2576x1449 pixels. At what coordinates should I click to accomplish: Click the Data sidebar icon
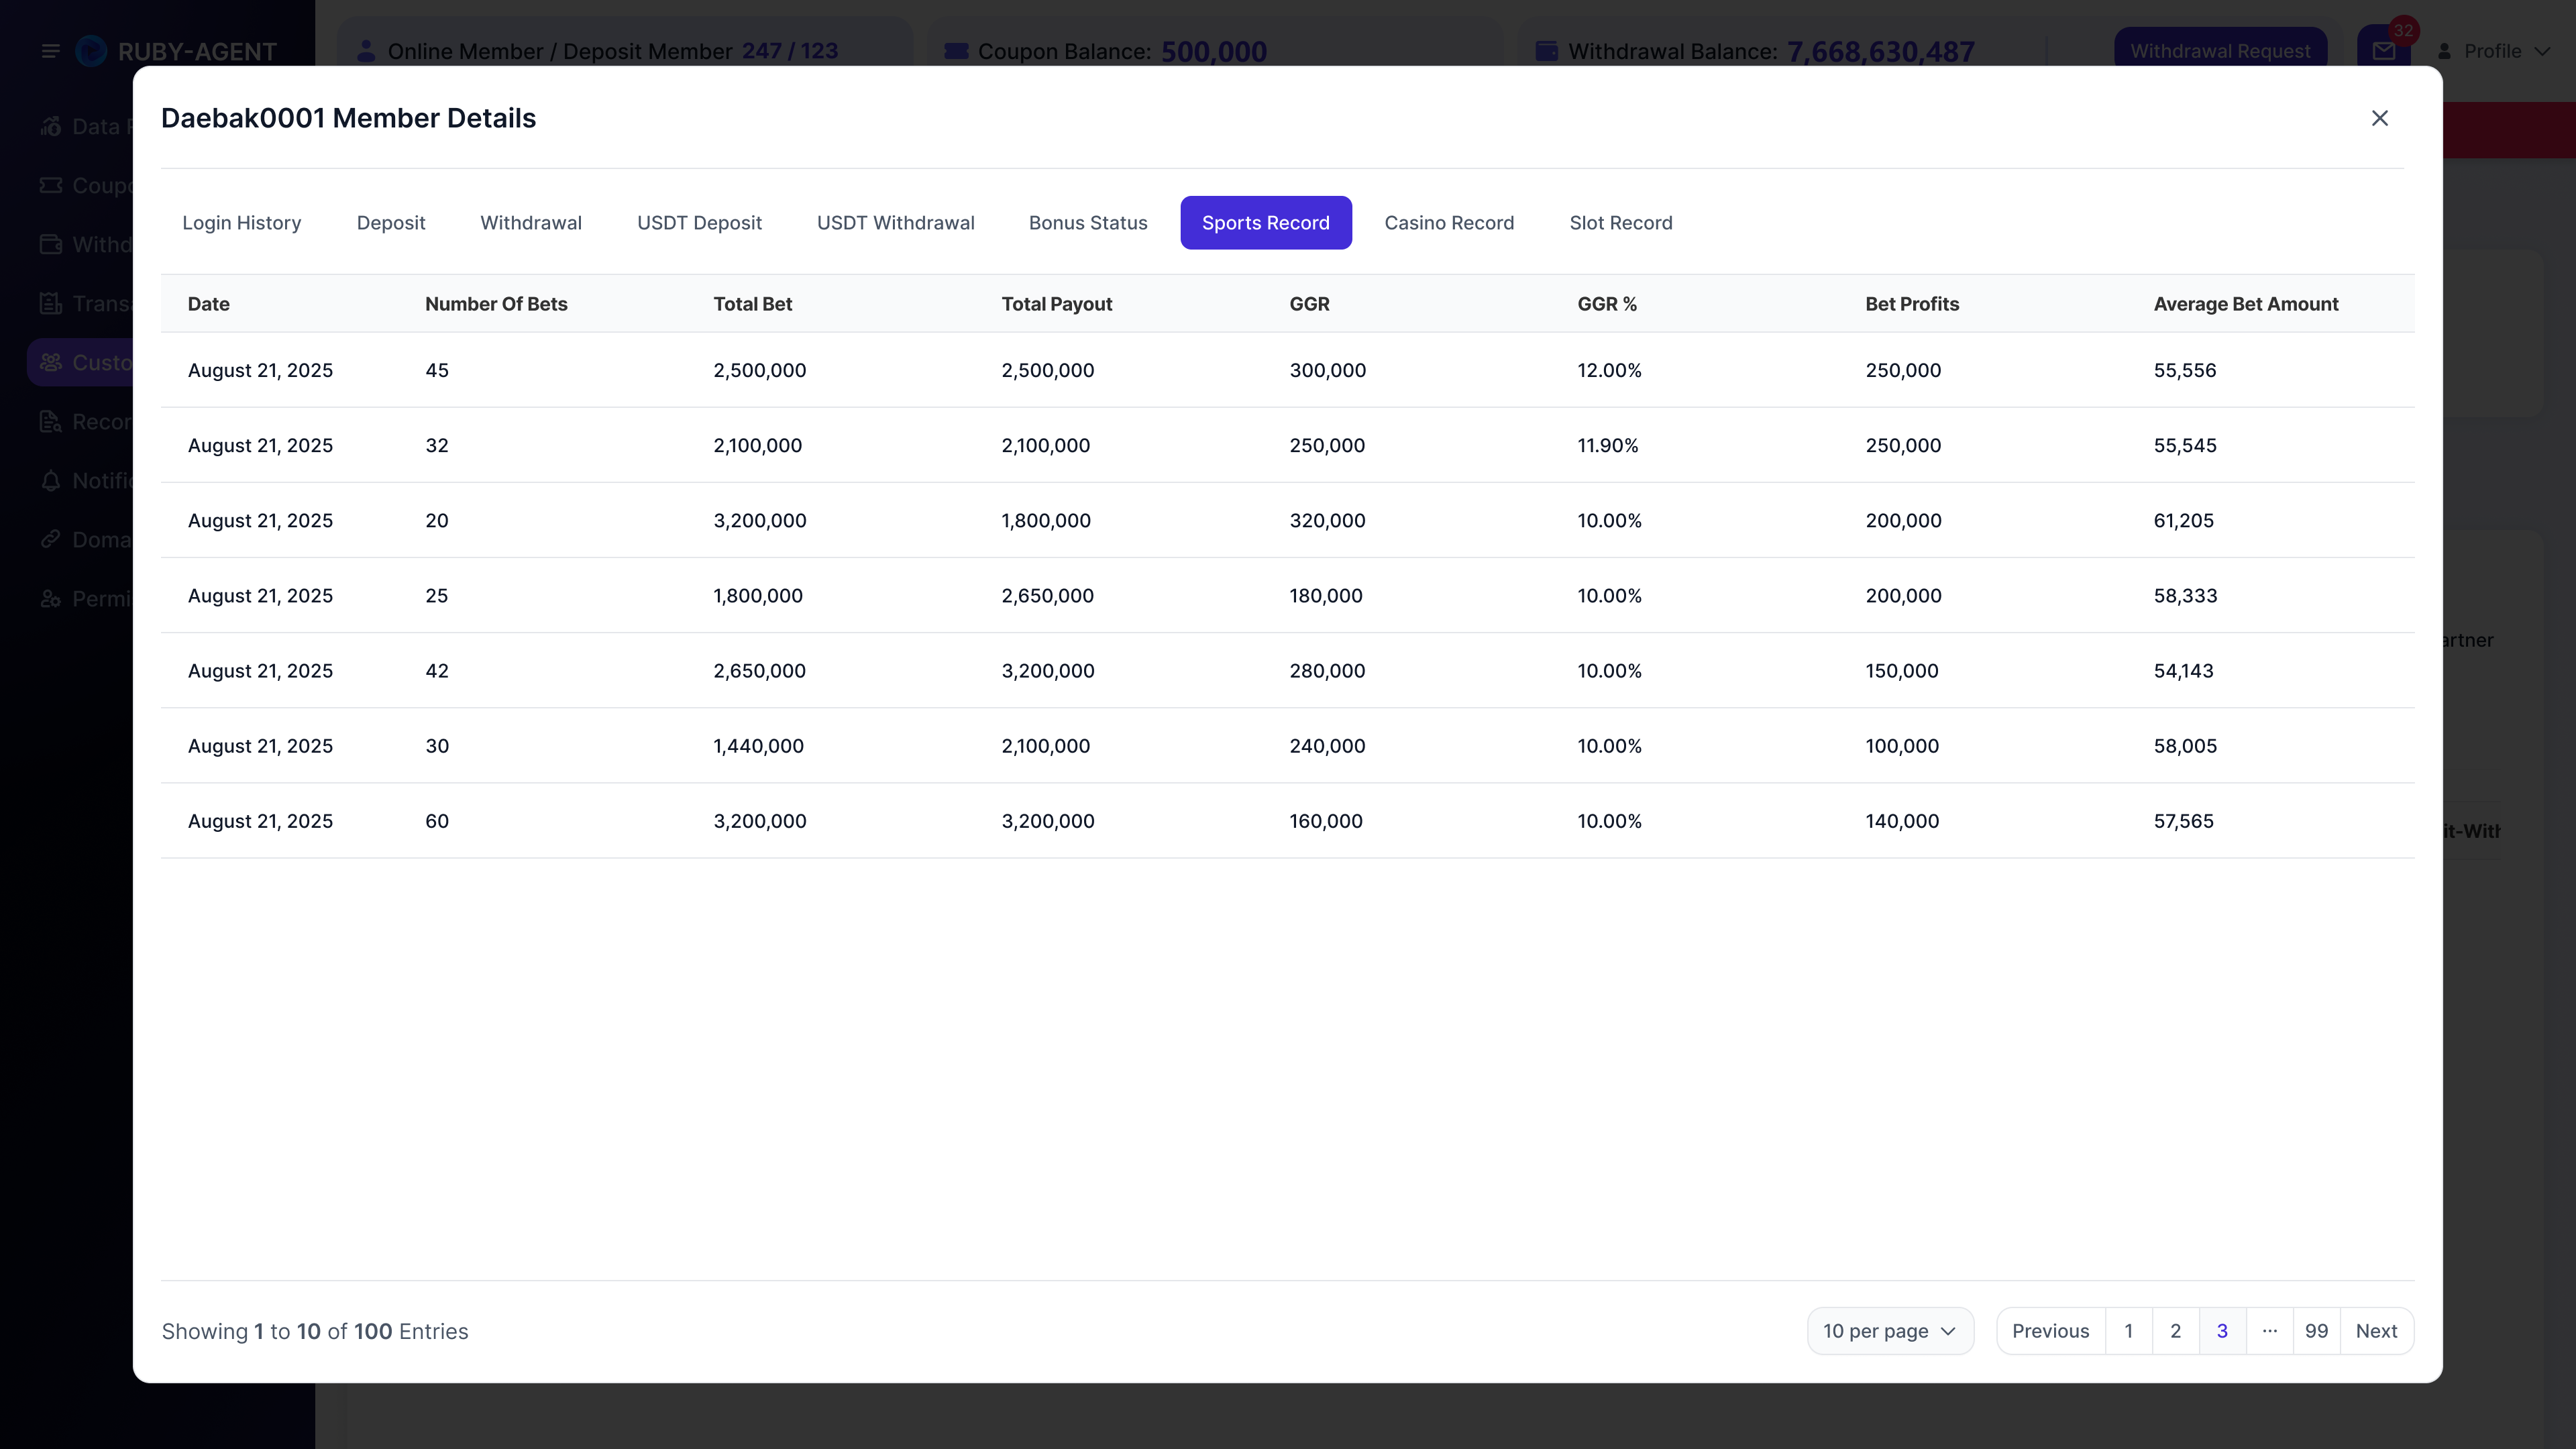pyautogui.click(x=51, y=126)
